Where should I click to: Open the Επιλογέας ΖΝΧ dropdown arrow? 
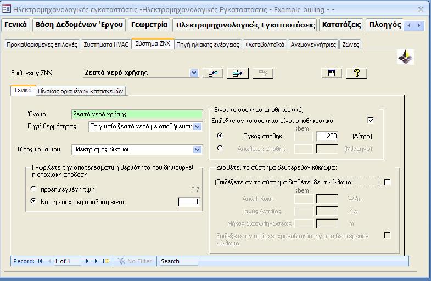194,73
